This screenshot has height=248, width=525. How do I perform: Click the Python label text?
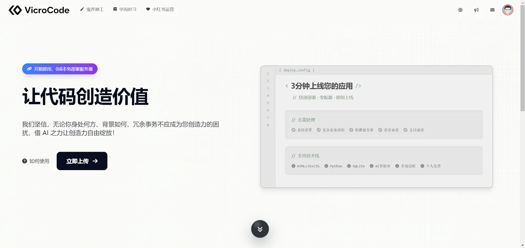336,166
